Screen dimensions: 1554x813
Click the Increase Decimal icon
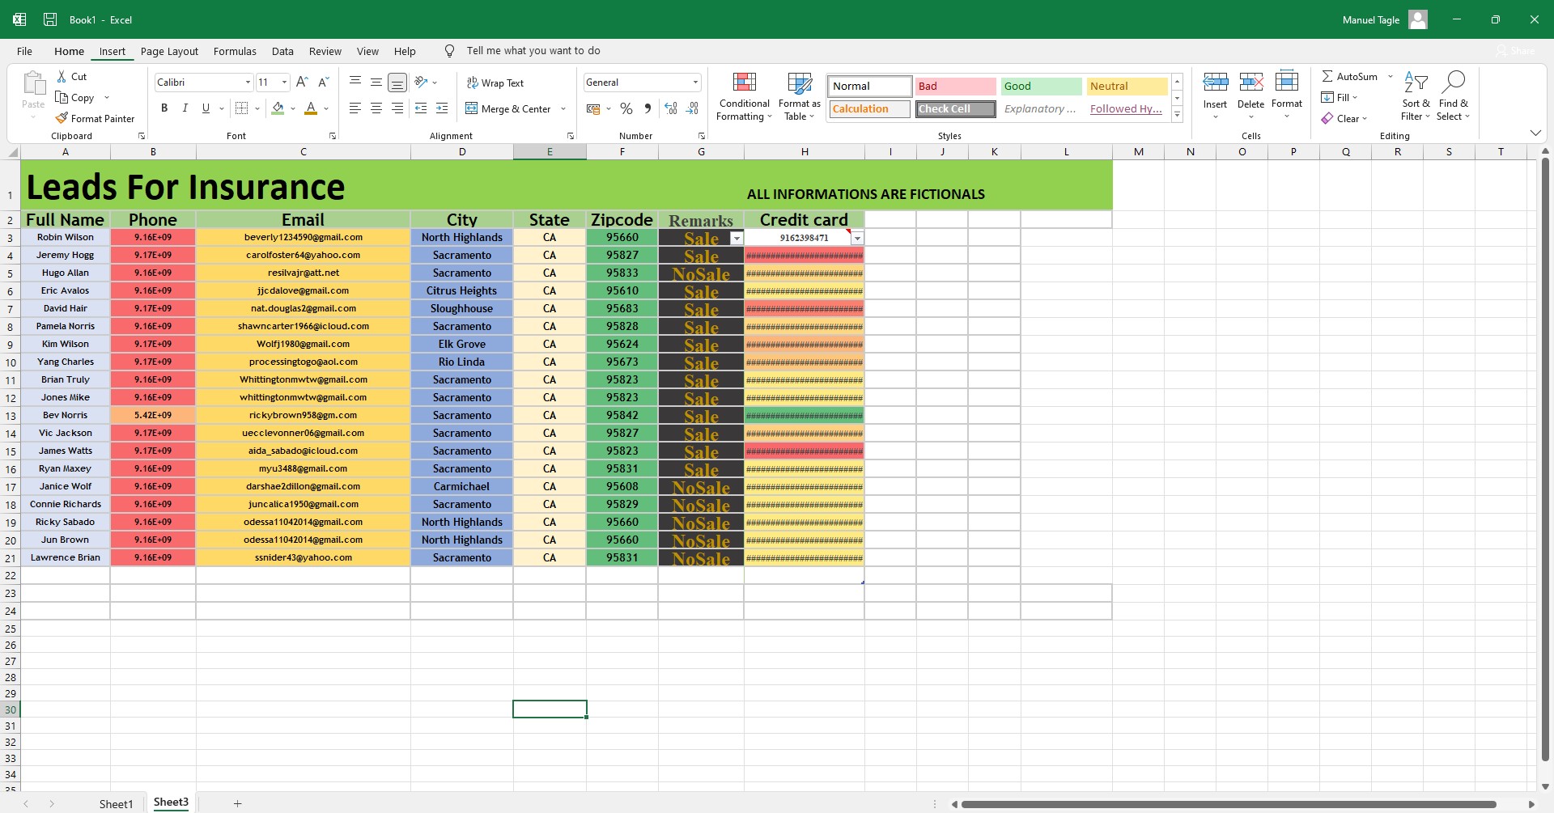[671, 108]
